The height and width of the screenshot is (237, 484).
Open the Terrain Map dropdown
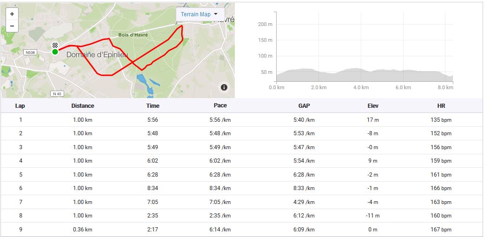click(199, 14)
